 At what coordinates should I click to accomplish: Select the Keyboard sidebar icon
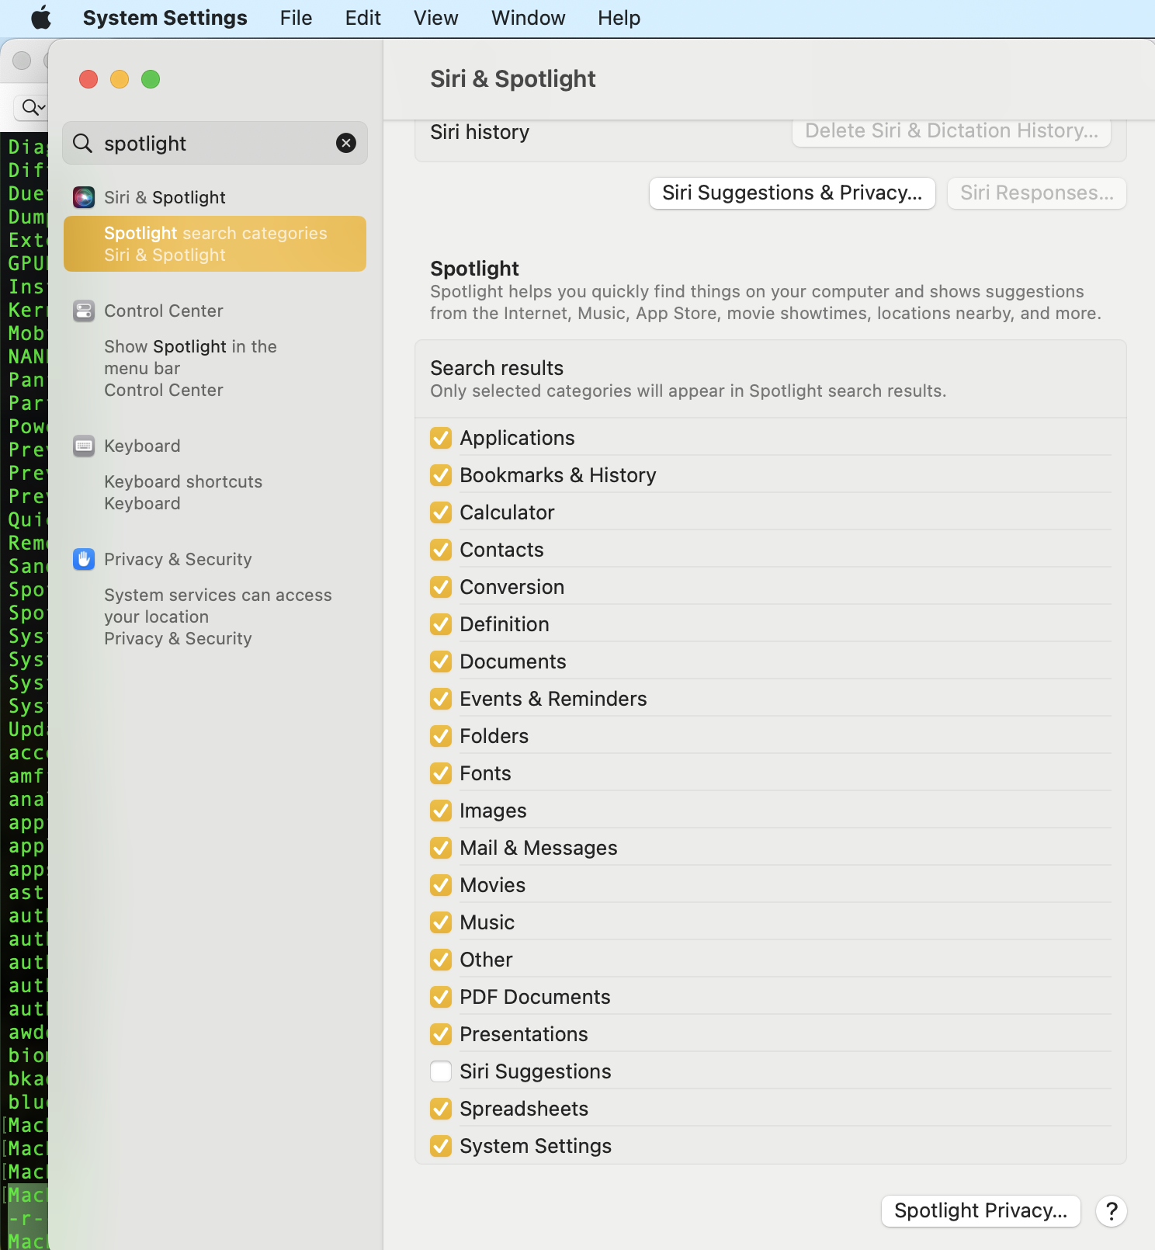(84, 446)
